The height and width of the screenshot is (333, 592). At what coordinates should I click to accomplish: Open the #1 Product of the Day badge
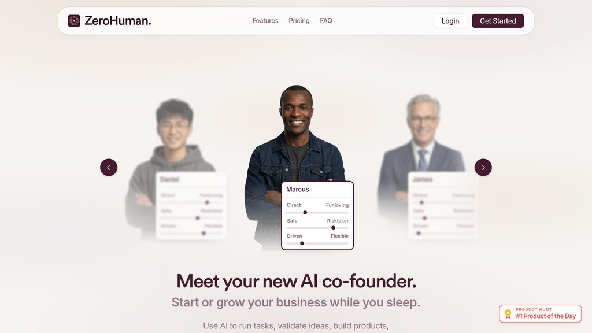click(x=541, y=313)
